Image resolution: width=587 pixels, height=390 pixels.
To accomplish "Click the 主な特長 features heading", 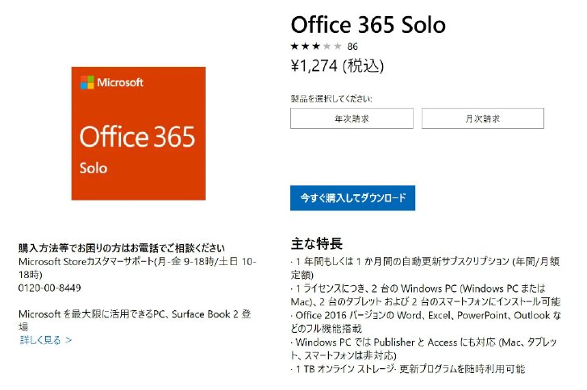I will (317, 243).
